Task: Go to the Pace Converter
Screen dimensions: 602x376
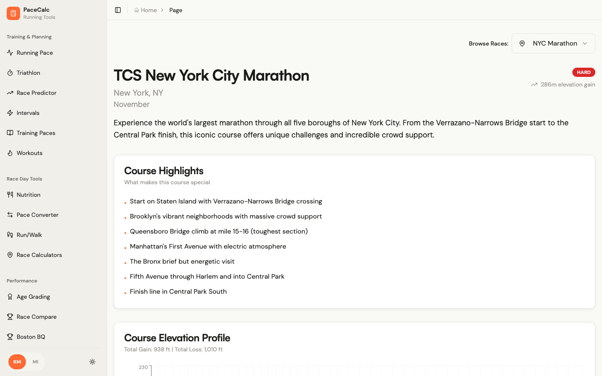Action: (x=53, y=215)
